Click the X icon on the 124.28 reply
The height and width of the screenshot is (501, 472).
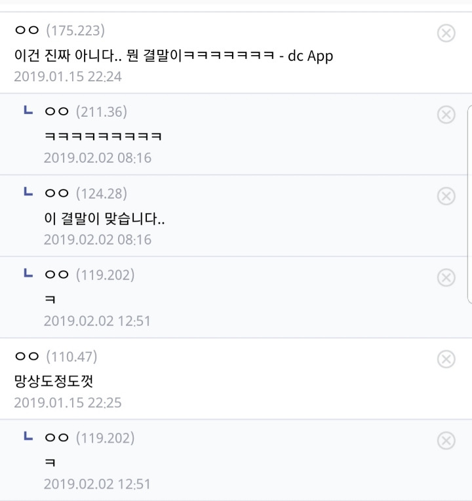pyautogui.click(x=446, y=196)
